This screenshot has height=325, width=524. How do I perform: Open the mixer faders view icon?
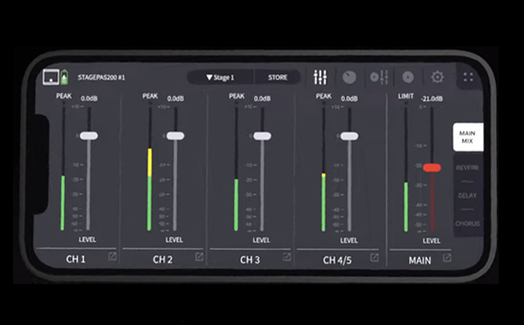click(320, 77)
